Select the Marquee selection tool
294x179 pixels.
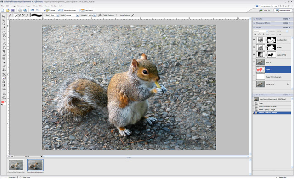point(4,32)
